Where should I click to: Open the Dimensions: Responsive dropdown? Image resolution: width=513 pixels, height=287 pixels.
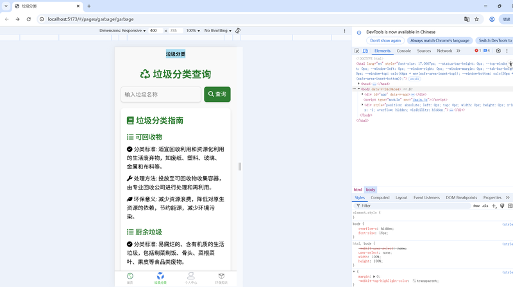122,30
